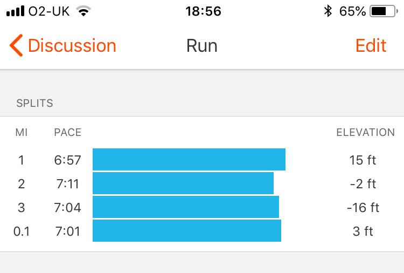
Task: Select the 0.1 mile split bar
Action: (x=187, y=231)
